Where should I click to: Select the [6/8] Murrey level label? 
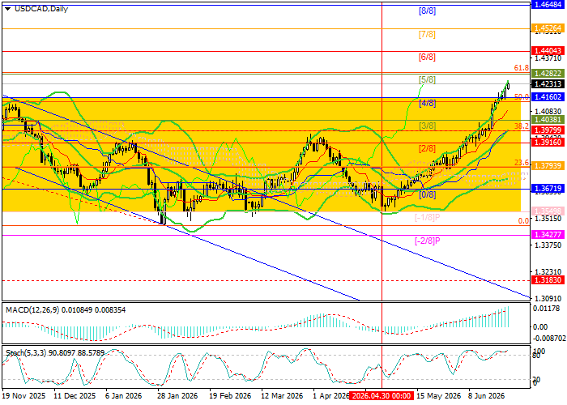427,57
